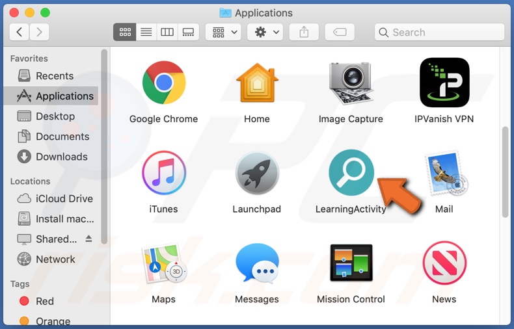
Task: Select the Maps app icon
Action: point(164,263)
